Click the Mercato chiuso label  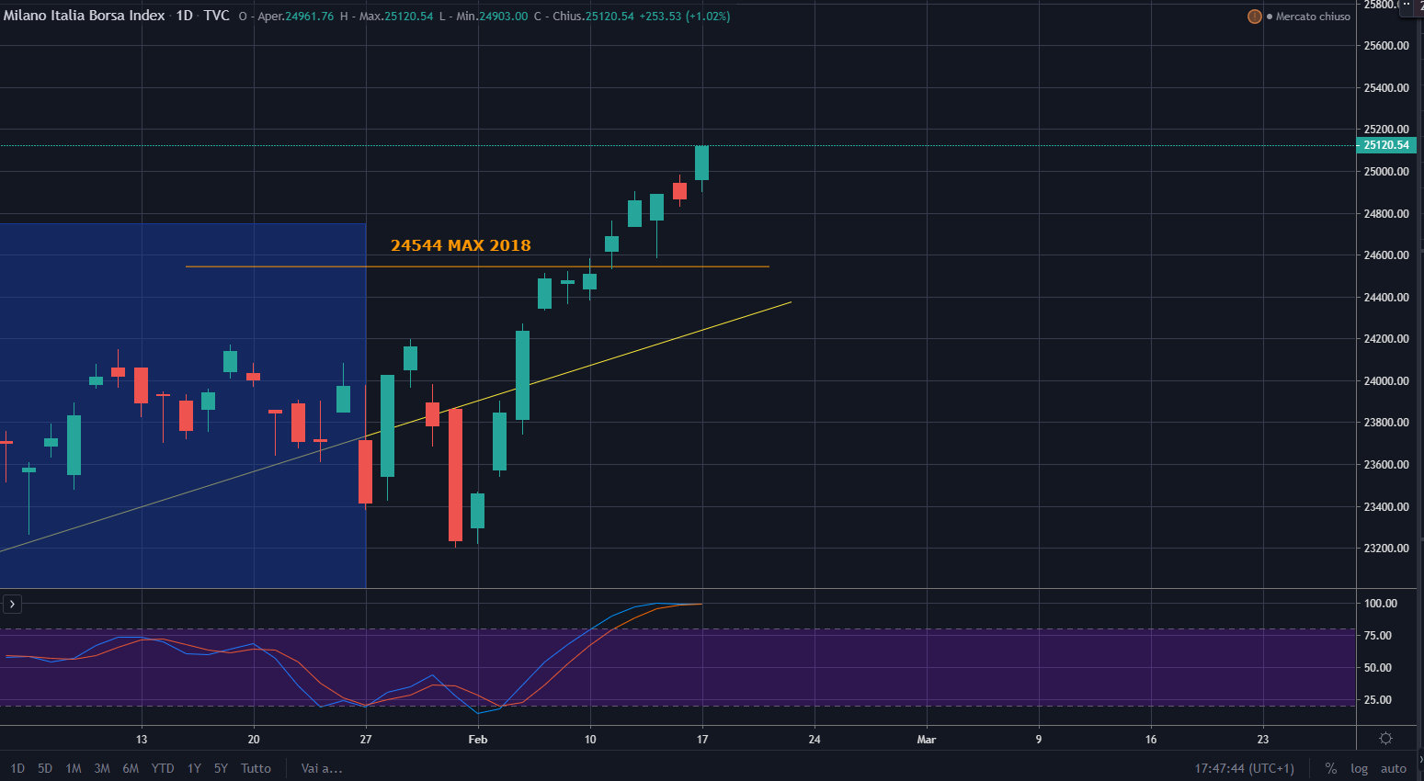1313,17
